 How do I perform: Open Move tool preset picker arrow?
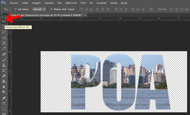10,9
